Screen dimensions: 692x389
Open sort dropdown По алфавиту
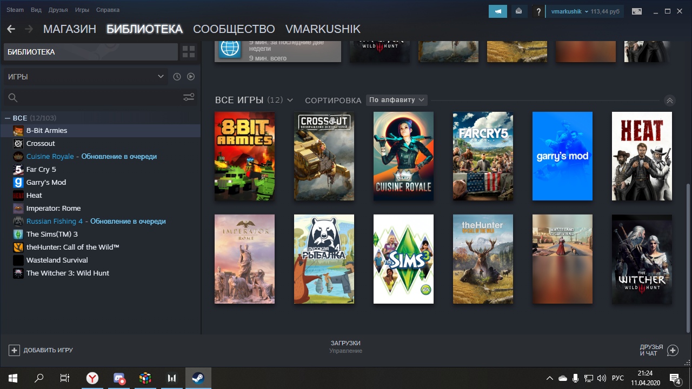point(396,100)
